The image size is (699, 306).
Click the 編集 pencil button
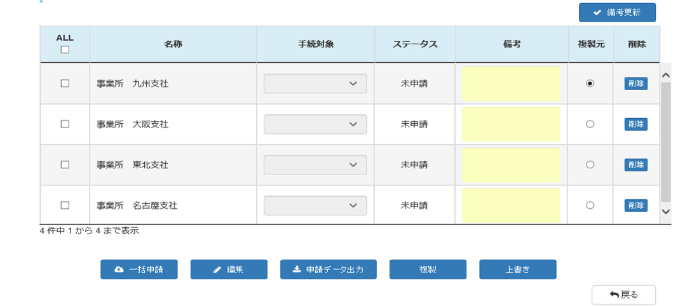click(229, 269)
